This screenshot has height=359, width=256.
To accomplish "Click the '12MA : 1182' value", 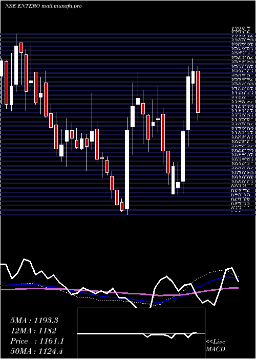I will click(33, 331).
